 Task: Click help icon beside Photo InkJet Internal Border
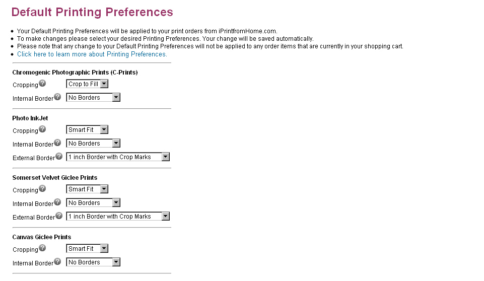tap(57, 143)
